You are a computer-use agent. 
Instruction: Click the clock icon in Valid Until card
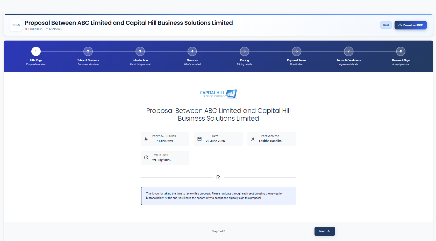coord(146,158)
